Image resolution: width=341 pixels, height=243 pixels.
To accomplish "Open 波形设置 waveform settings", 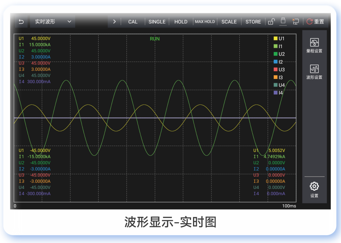I will (x=314, y=72).
